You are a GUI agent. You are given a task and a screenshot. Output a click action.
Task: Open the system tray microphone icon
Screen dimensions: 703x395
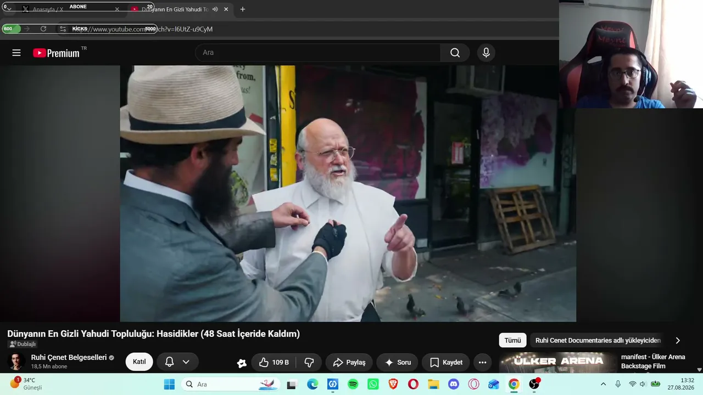pos(618,384)
